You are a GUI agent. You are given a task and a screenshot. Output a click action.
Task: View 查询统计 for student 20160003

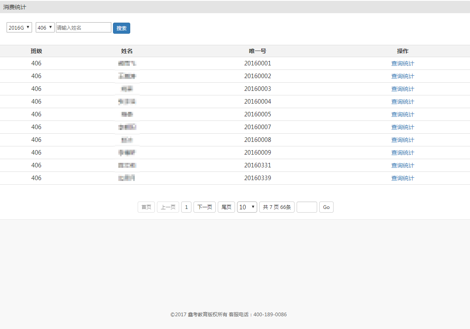(x=402, y=89)
